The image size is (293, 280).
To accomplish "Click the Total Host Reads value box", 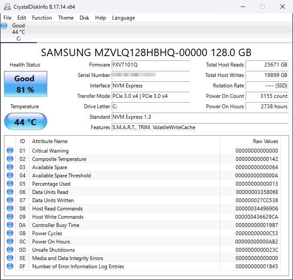I will click(x=267, y=65).
